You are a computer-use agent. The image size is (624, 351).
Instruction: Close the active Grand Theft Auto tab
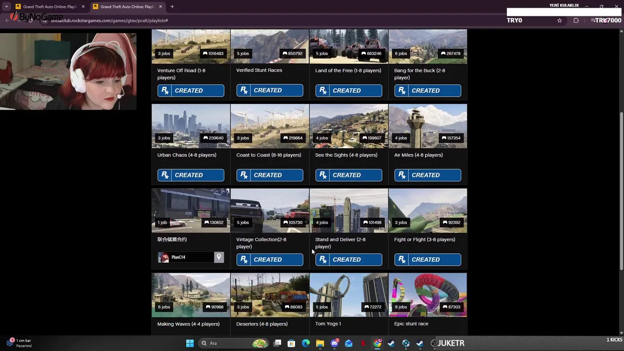point(160,7)
